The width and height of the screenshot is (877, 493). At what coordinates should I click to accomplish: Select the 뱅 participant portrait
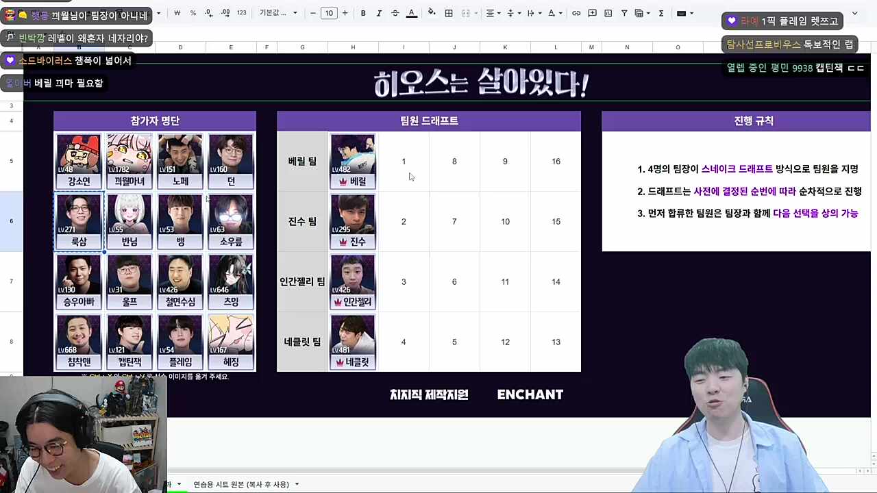click(x=180, y=221)
